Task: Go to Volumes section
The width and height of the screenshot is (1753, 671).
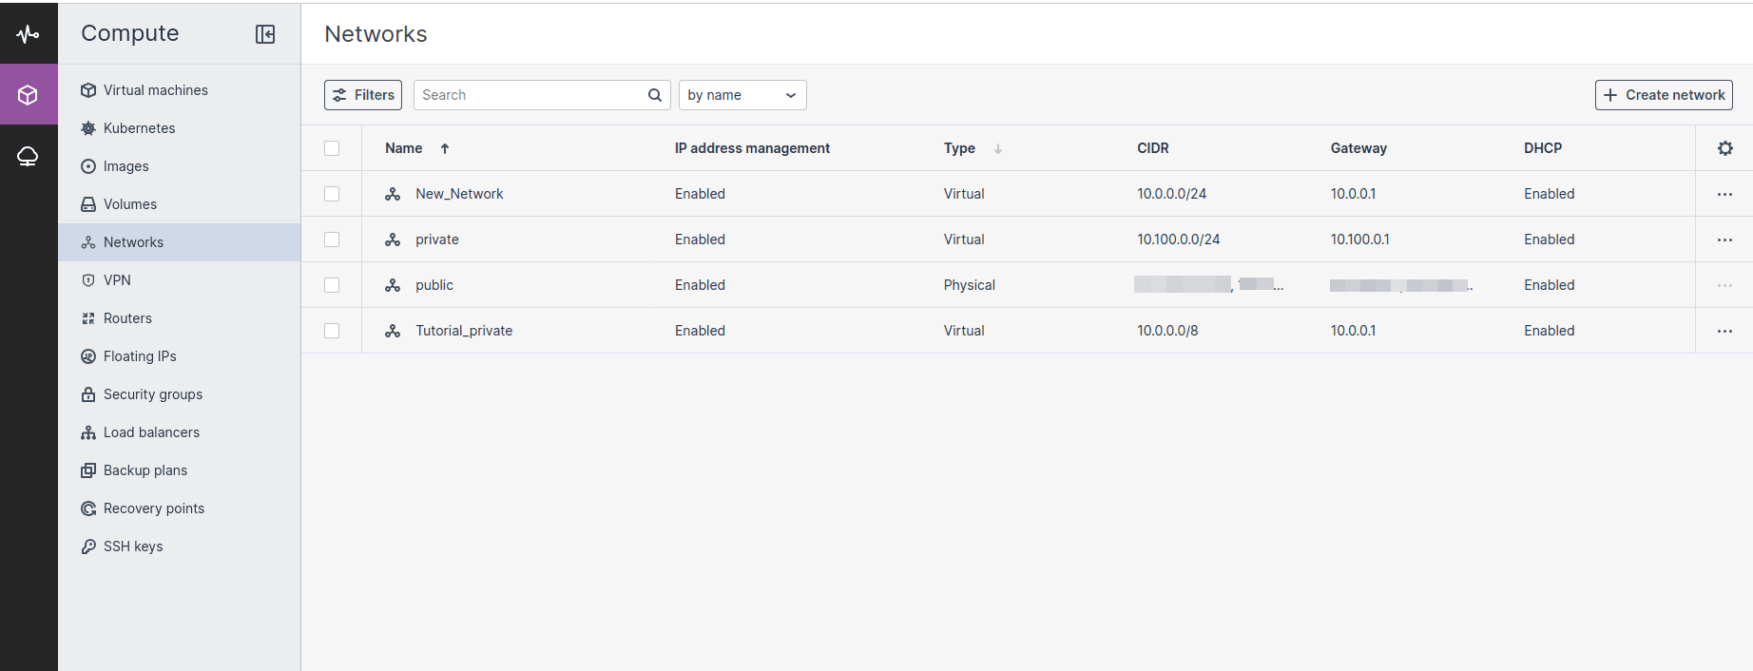Action: coord(179,204)
